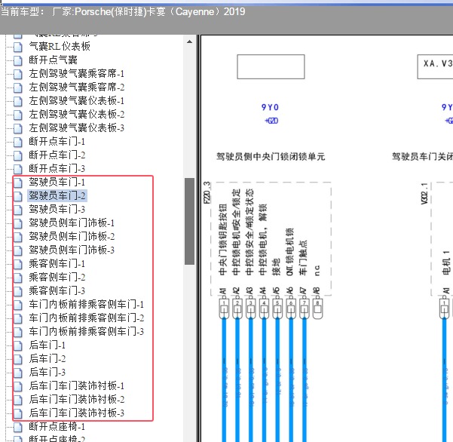Screen dimensions: 453x442
Task: Click tree scrollbar up arrow
Action: click(x=189, y=41)
